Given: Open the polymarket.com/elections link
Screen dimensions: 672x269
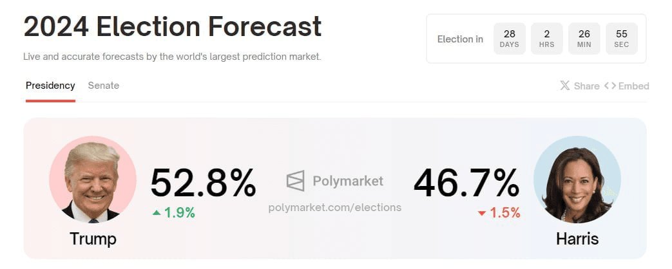Looking at the screenshot, I should tap(335, 208).
